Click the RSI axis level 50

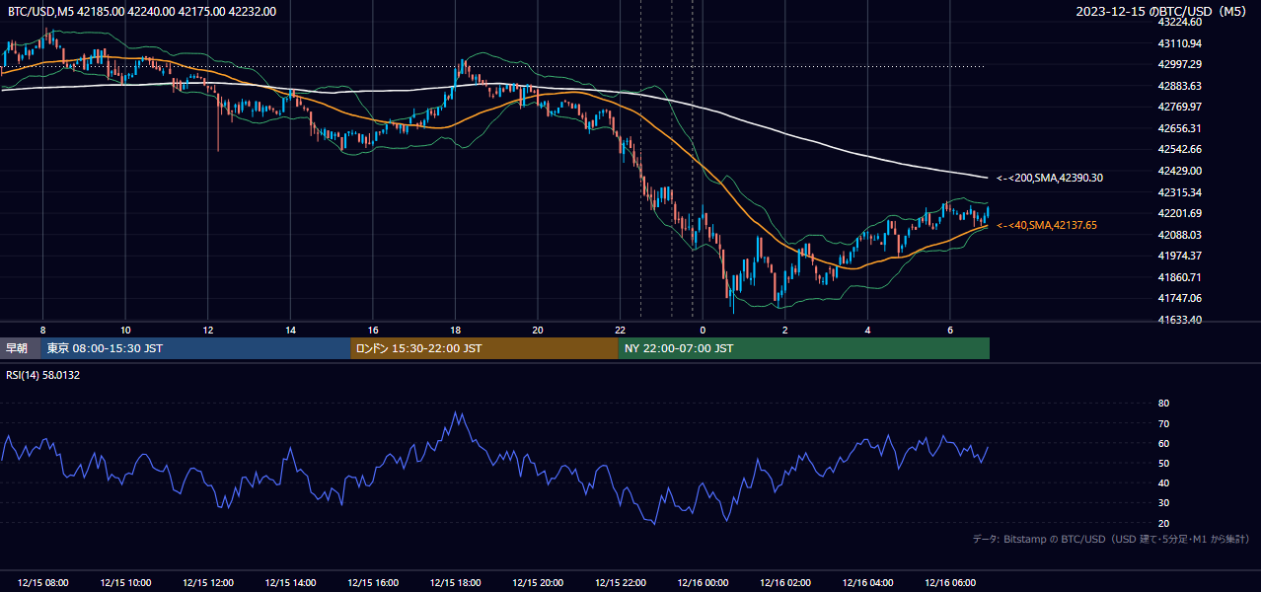[x=1164, y=463]
